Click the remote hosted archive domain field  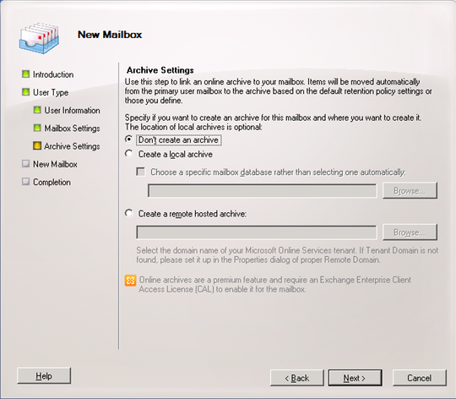[x=256, y=232]
